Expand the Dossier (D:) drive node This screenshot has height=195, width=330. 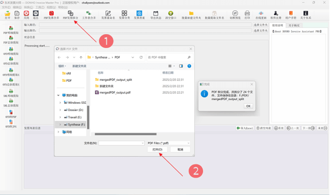(60, 110)
